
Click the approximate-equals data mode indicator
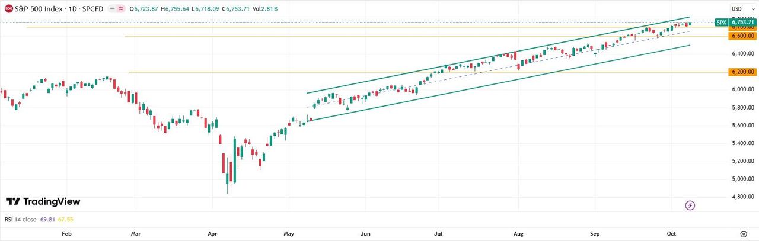coord(121,9)
